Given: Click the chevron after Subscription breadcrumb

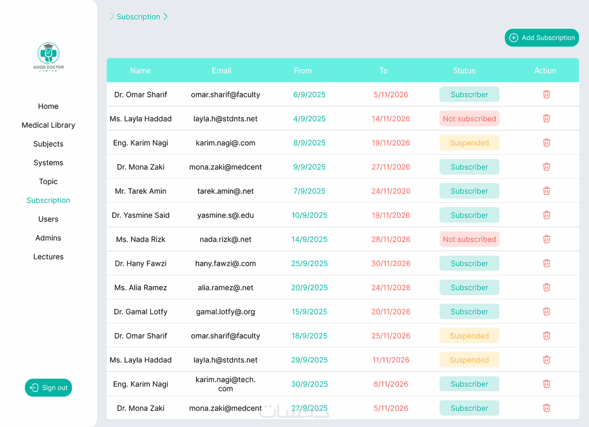Looking at the screenshot, I should [166, 17].
